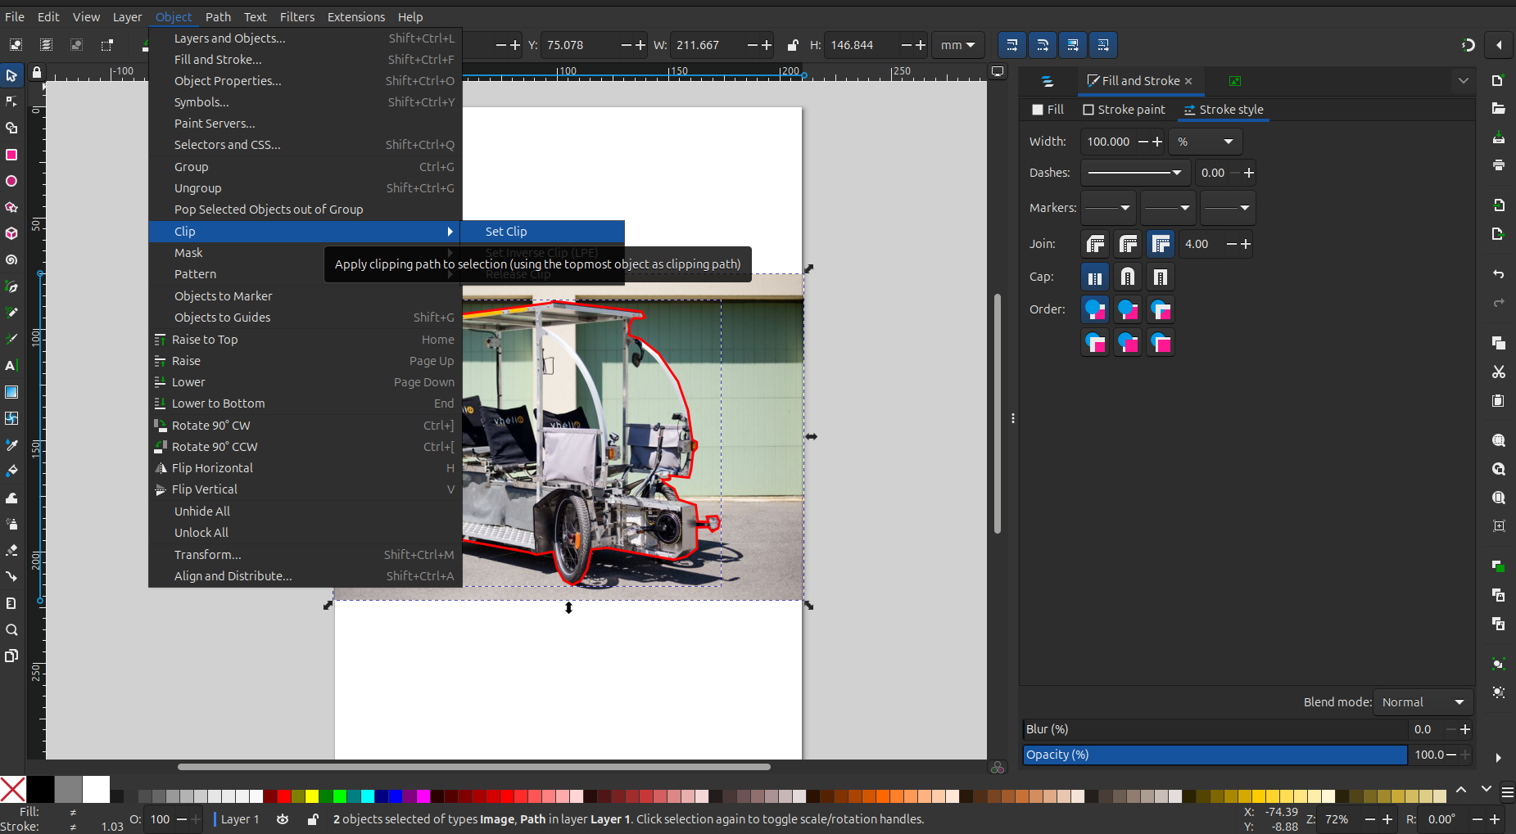Choose the bevel join icon
Screen dimensions: 1516x834
tap(1095, 244)
